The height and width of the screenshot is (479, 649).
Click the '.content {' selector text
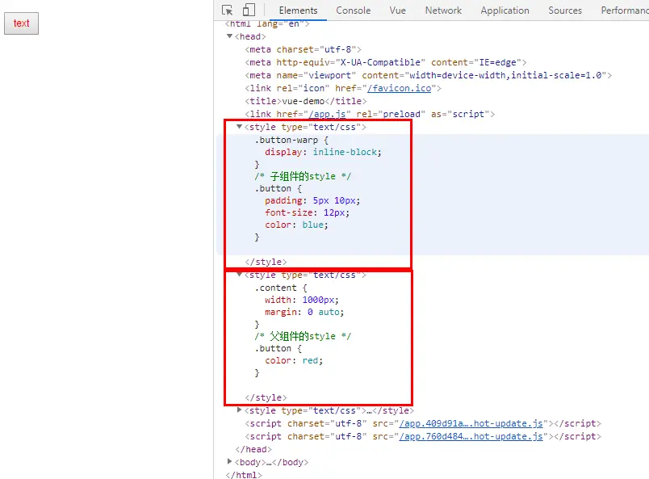tap(281, 288)
